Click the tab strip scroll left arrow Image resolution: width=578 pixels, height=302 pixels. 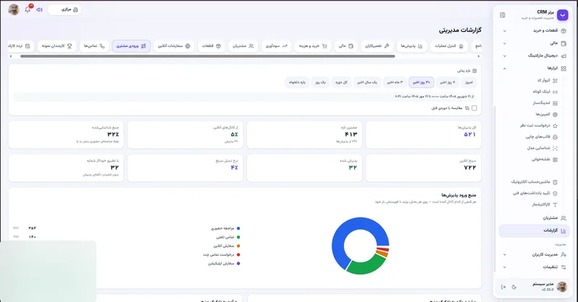(11, 56)
